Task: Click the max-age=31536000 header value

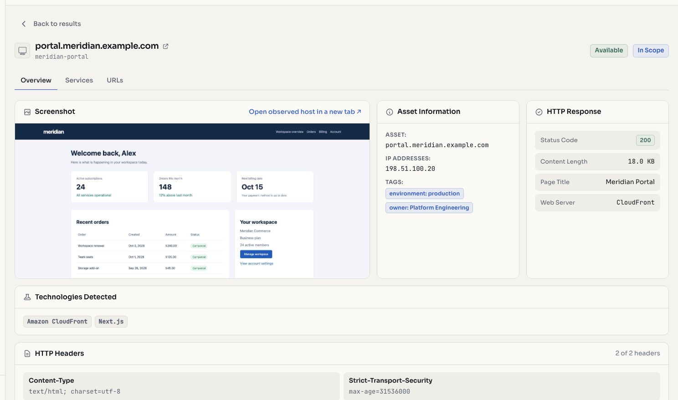Action: 380,392
